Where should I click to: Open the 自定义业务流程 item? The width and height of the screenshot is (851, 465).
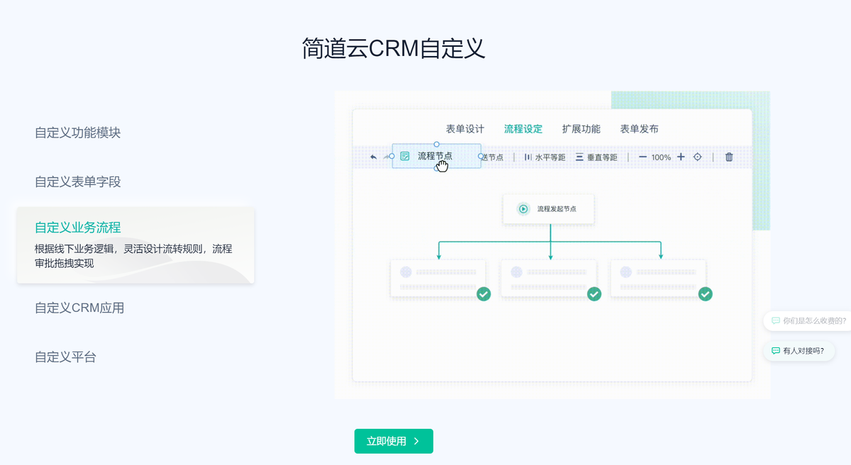135,245
